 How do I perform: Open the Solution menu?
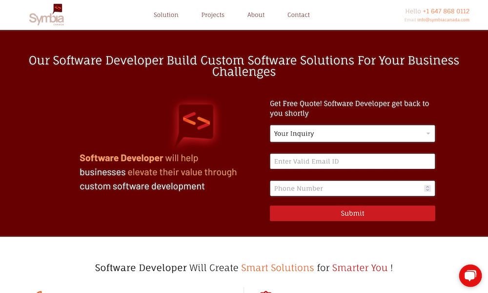pyautogui.click(x=166, y=15)
